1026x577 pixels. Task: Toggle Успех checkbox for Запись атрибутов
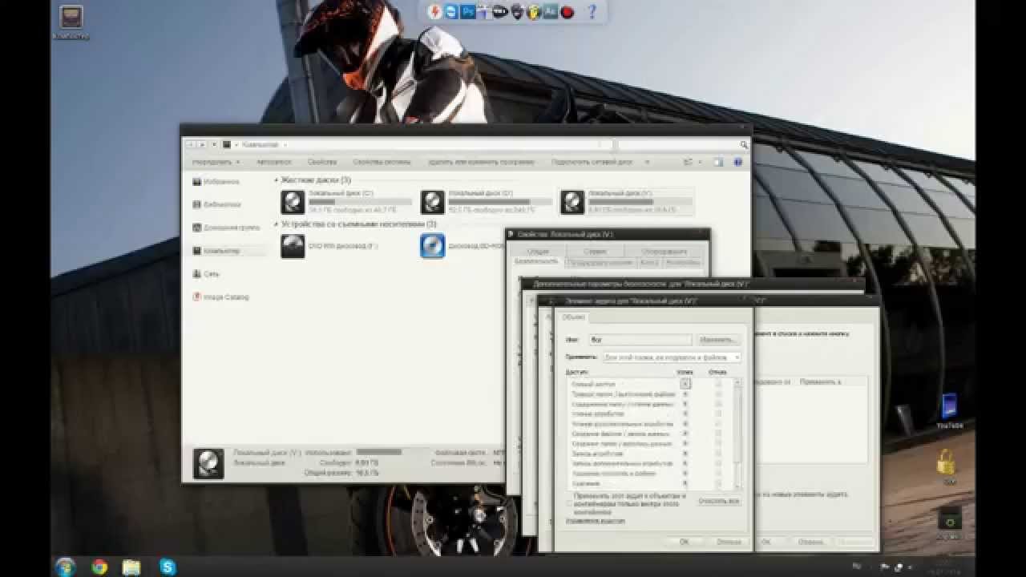coord(685,453)
